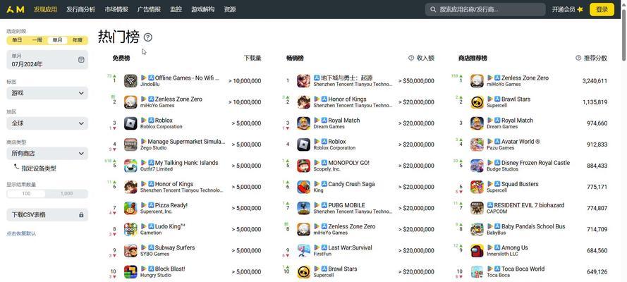Open Toca Boca World app icon

point(477,271)
